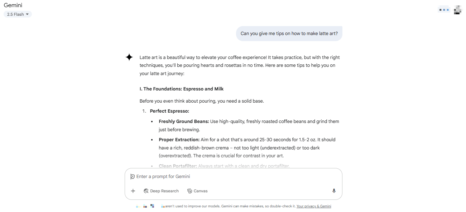Click the Proper Extraction bullet text

coord(249,148)
